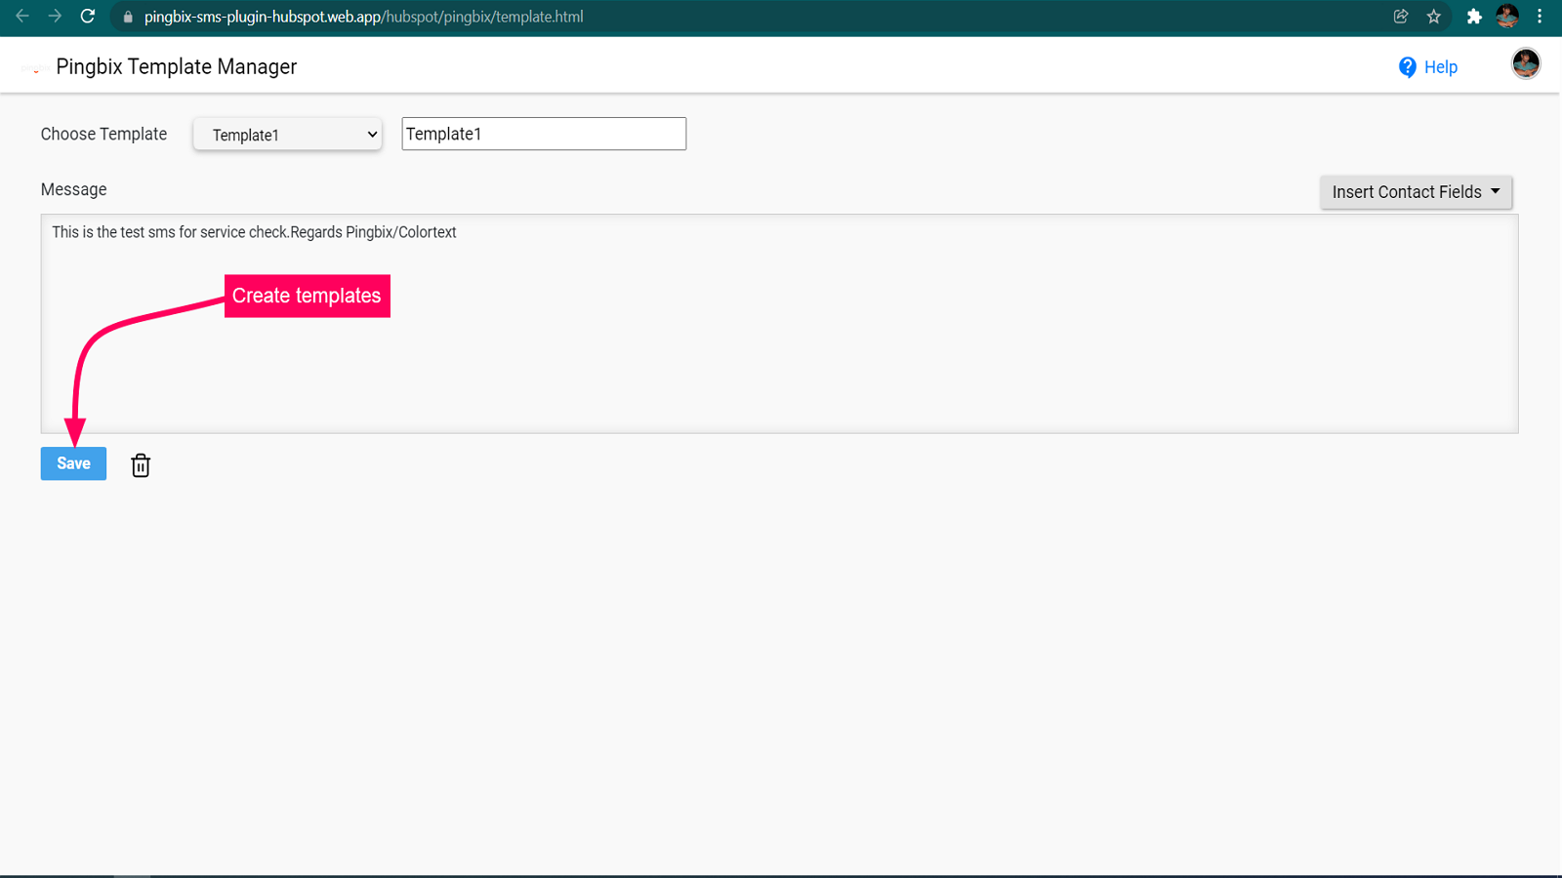1562x878 pixels.
Task: Click the Template1 name input field
Action: (543, 134)
